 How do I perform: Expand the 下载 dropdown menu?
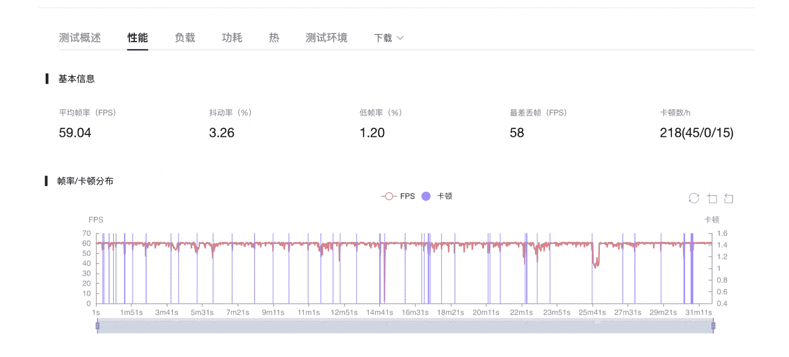[388, 38]
